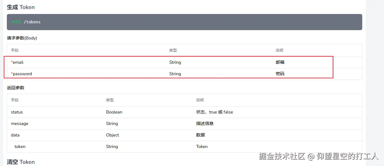Click the 密码 description cell

click(280, 74)
